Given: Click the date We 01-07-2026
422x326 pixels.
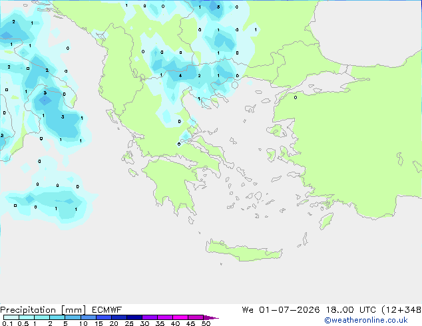Looking at the screenshot, I should (x=281, y=310).
